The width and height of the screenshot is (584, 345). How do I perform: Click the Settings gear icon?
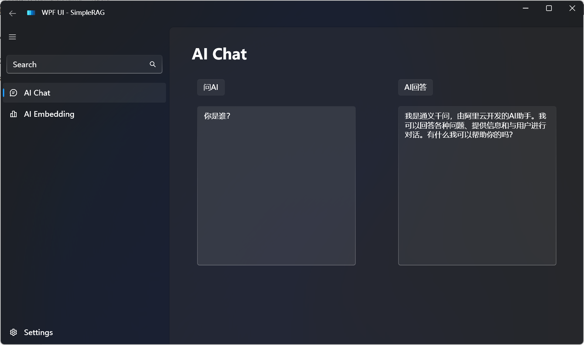[13, 333]
